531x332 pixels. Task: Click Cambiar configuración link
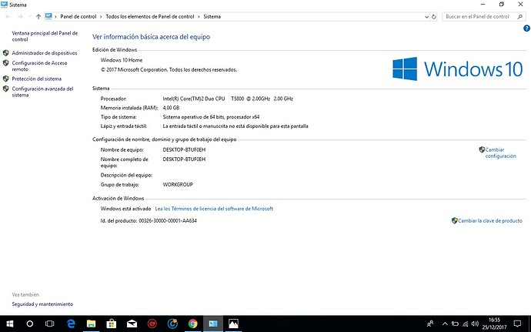tap(500, 153)
